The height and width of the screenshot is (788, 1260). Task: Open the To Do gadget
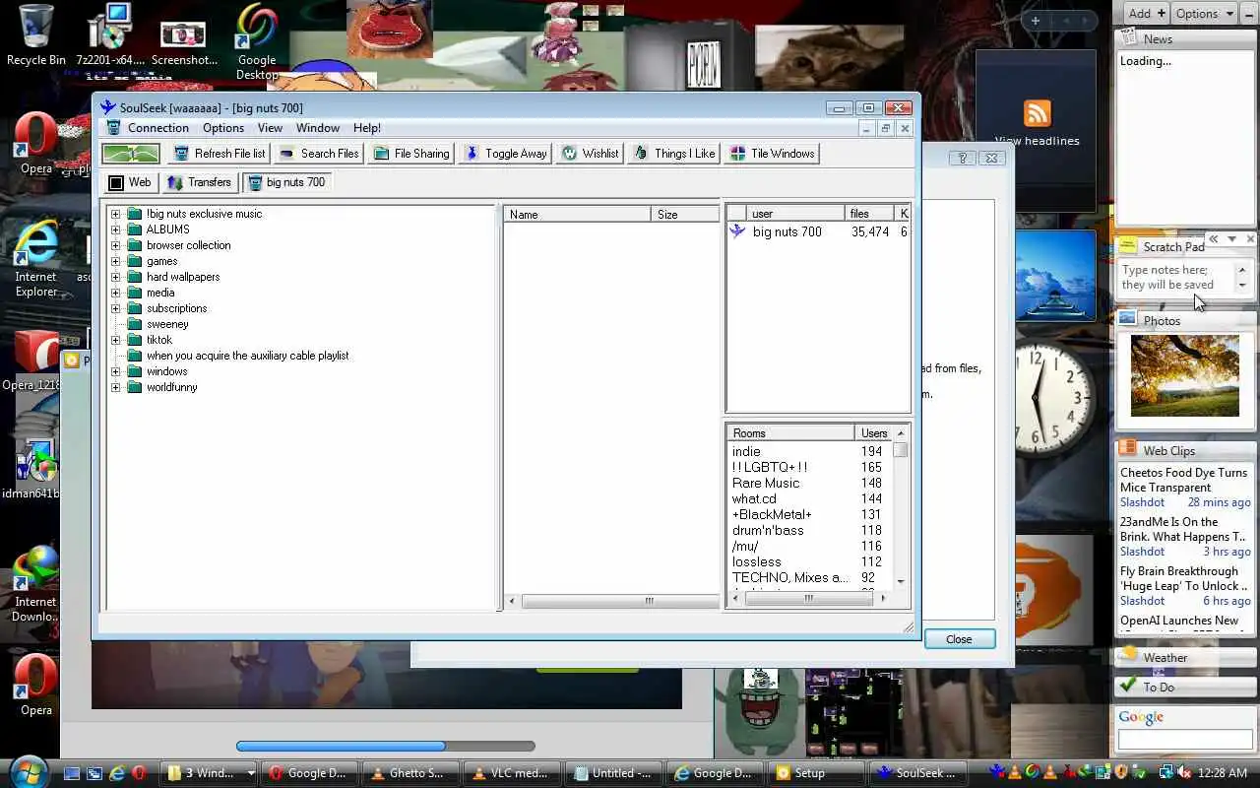coord(1185,688)
